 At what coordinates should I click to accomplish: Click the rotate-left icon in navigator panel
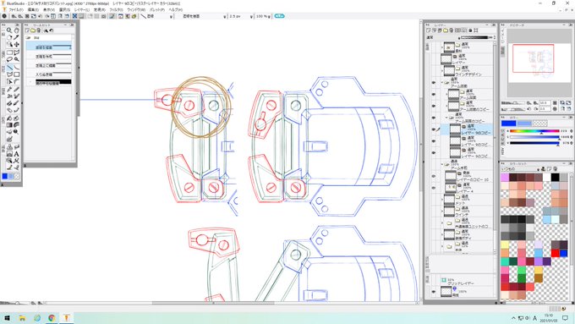point(528,109)
